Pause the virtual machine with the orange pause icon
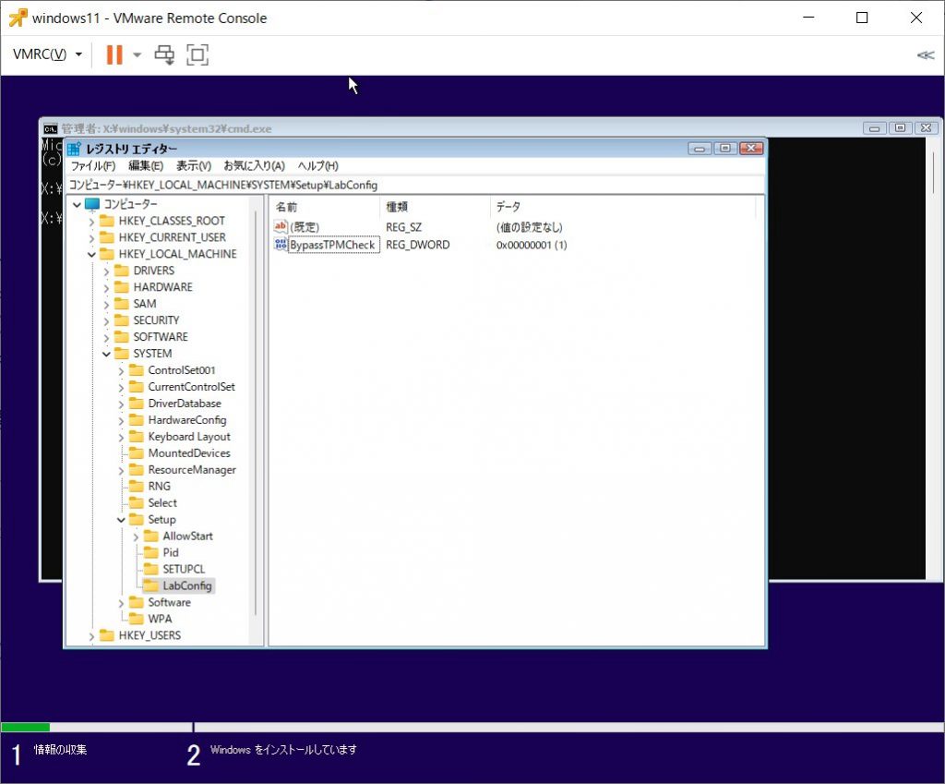Viewport: 945px width, 784px height. point(114,54)
